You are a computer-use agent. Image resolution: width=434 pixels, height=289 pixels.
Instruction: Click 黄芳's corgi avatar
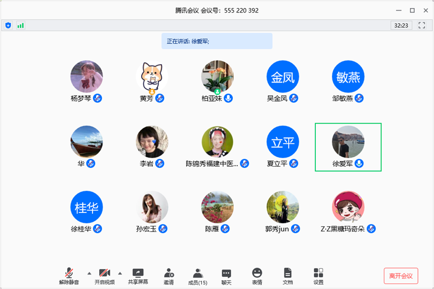click(x=152, y=76)
